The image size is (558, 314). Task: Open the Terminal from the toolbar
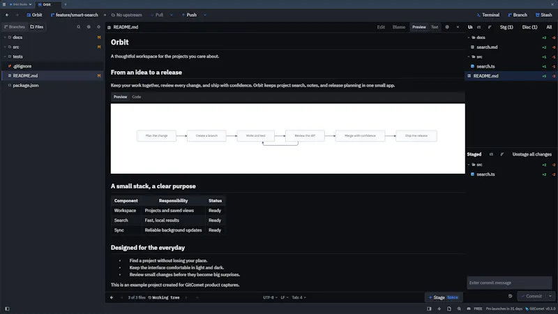pyautogui.click(x=488, y=15)
